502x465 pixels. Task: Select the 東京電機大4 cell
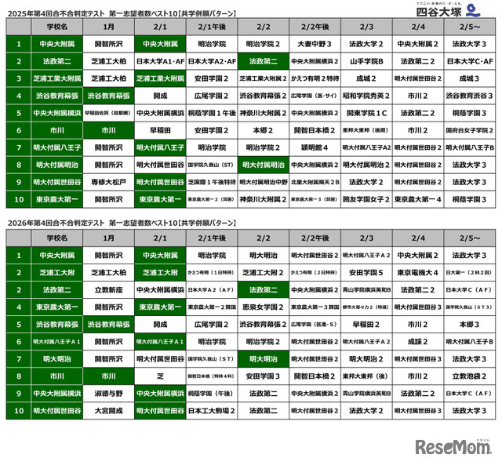418,273
